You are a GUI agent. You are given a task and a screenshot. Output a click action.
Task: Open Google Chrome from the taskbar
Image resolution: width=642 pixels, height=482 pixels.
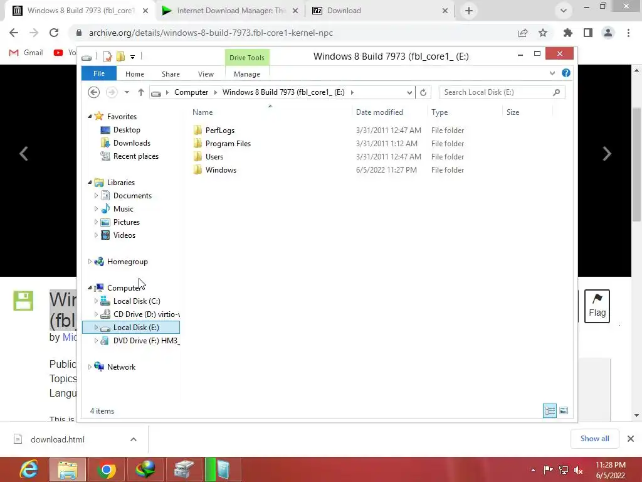(x=107, y=469)
